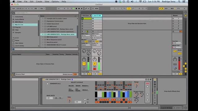
Task: Toggle Track 1 activator button
Action: pyautogui.click(x=84, y=64)
